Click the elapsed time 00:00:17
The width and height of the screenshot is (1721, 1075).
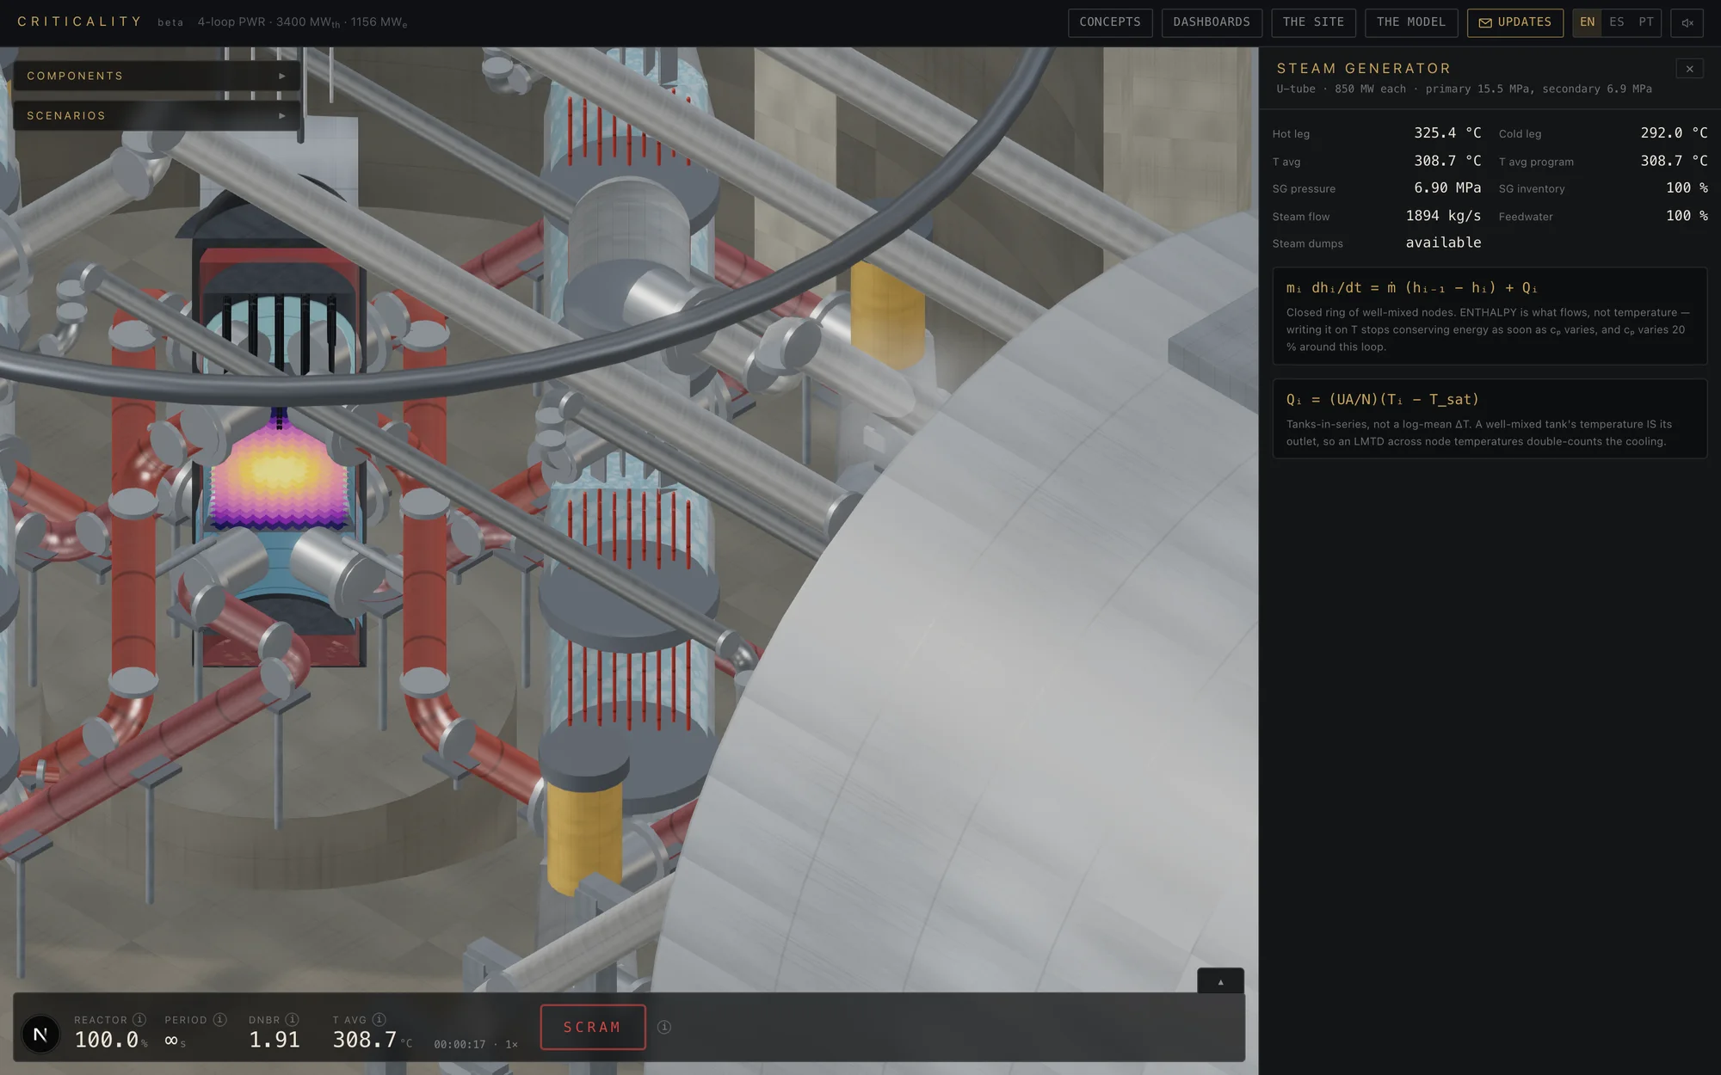[x=460, y=1044]
